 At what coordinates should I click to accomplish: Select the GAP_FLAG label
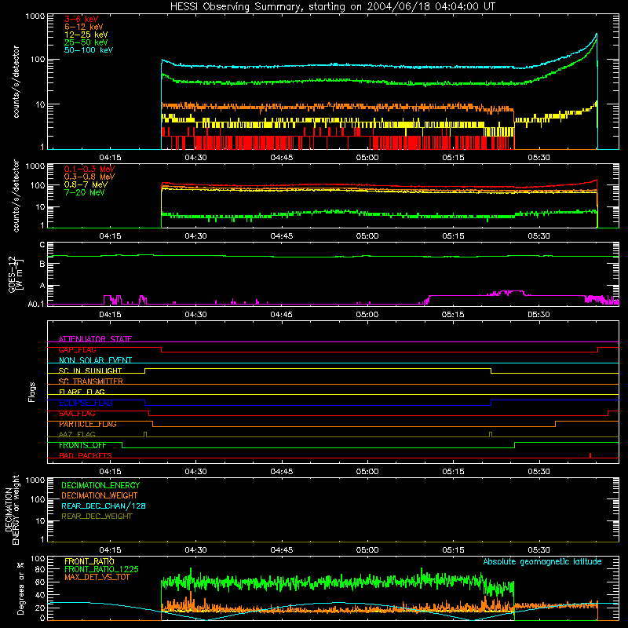(x=77, y=349)
